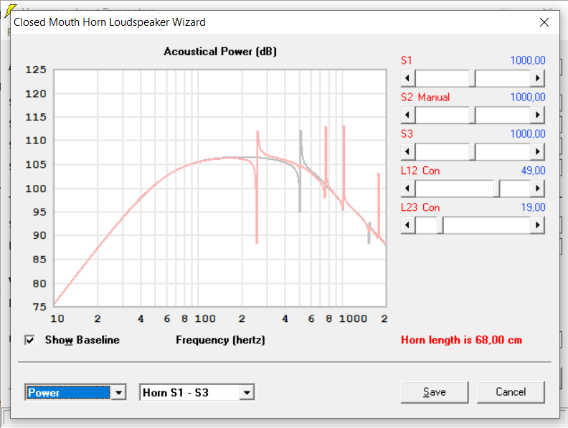
Task: Click the S2 Manual slider right arrow
Action: pos(538,115)
